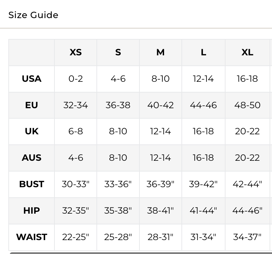Click the WAIST row label
The width and height of the screenshot is (272, 254).
[32, 237]
